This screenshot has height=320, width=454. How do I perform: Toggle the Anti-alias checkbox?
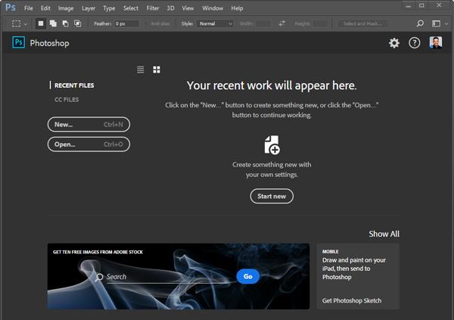[146, 23]
